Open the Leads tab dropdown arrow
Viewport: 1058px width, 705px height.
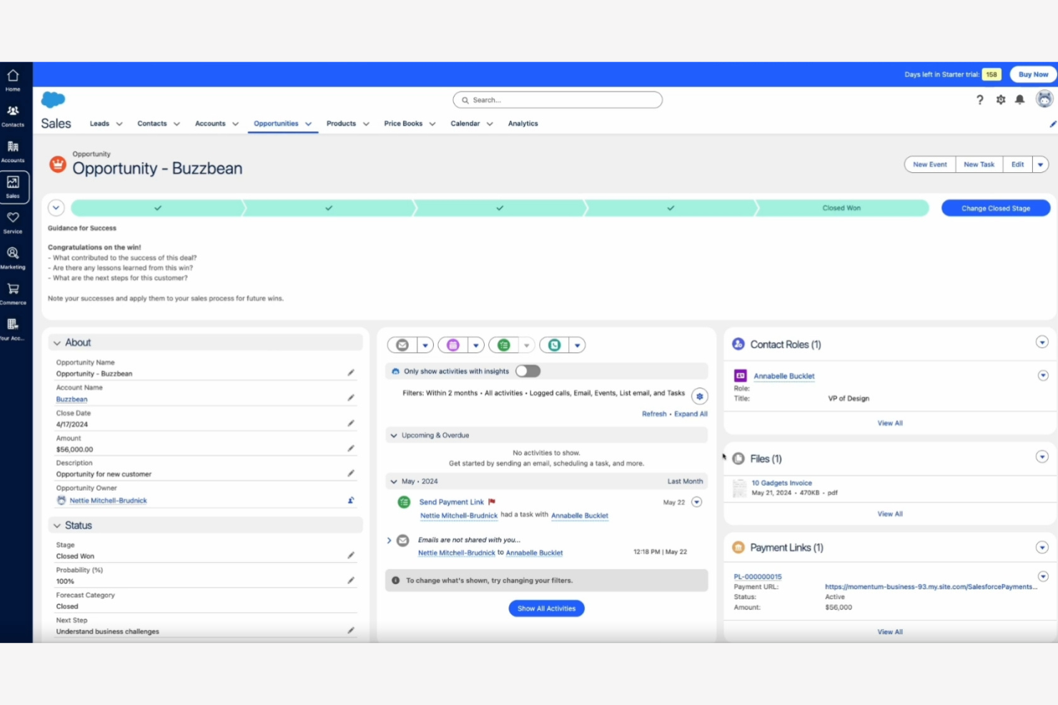click(x=119, y=124)
